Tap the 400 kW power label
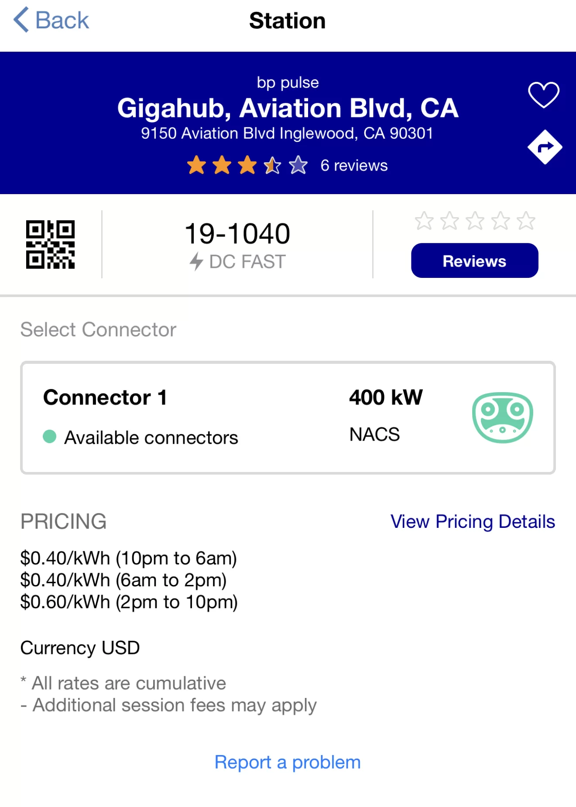The width and height of the screenshot is (576, 807). point(386,397)
